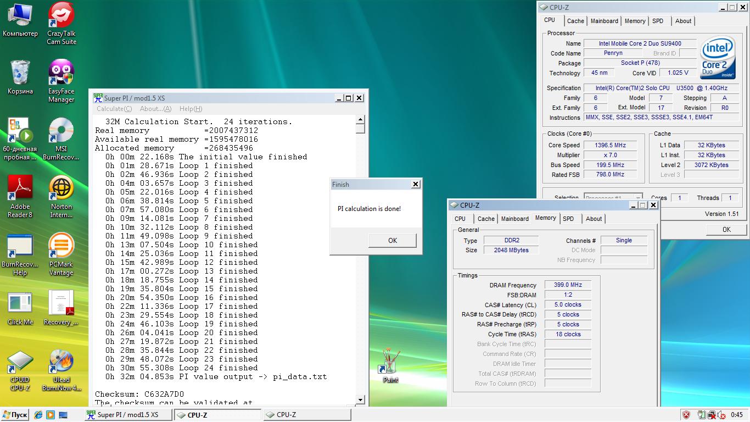Click the bold CPU-Z taskbar button
The width and height of the screenshot is (750, 422).
click(x=217, y=415)
